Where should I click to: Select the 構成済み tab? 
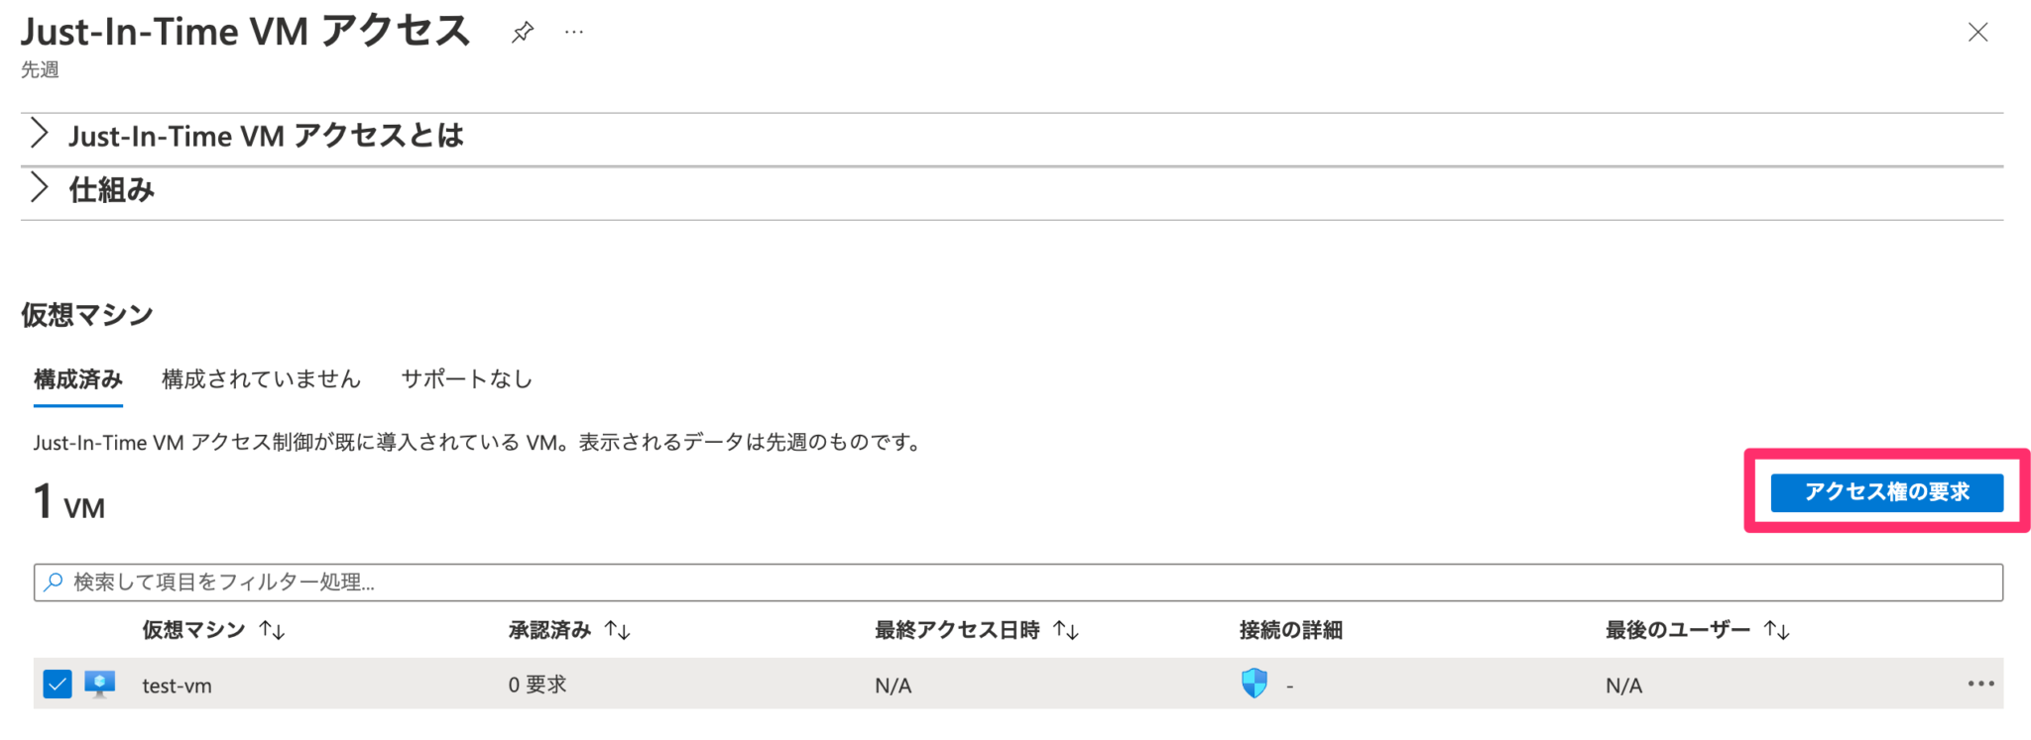tap(78, 379)
